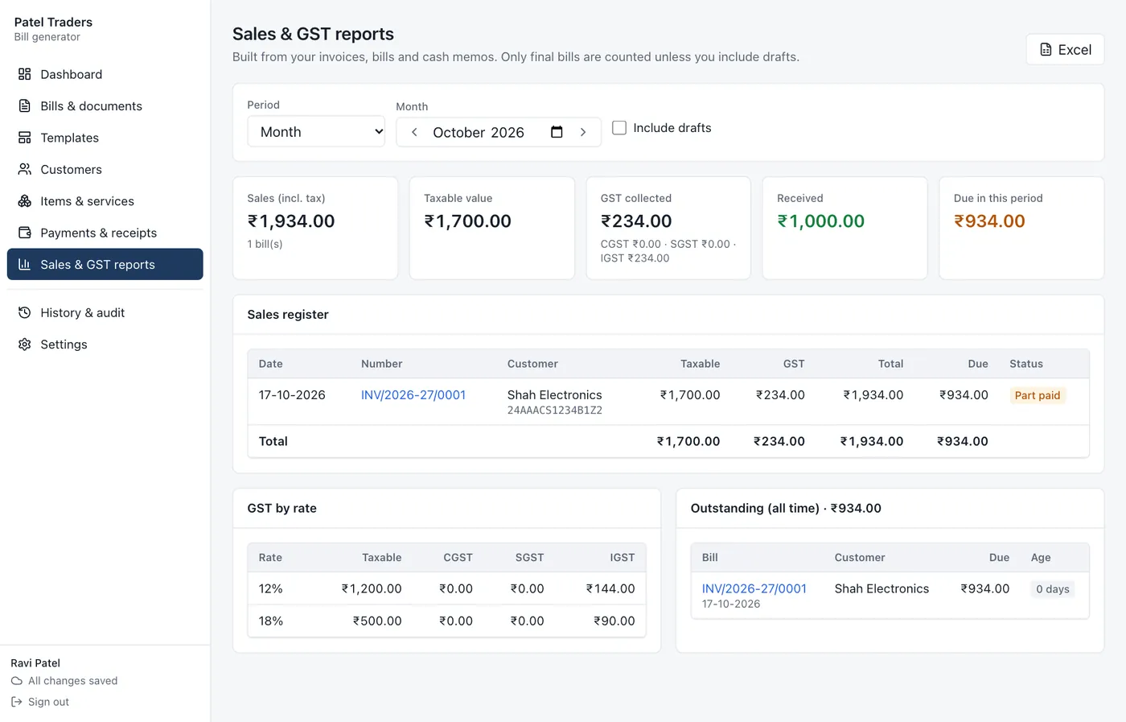
Task: Click the cloud saved-status icon
Action: (x=16, y=681)
